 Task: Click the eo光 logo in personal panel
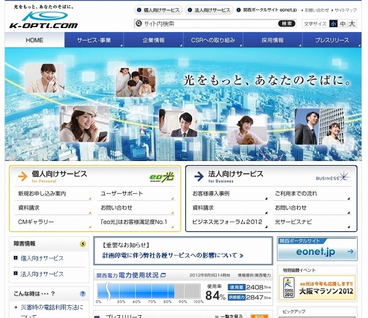click(x=162, y=177)
